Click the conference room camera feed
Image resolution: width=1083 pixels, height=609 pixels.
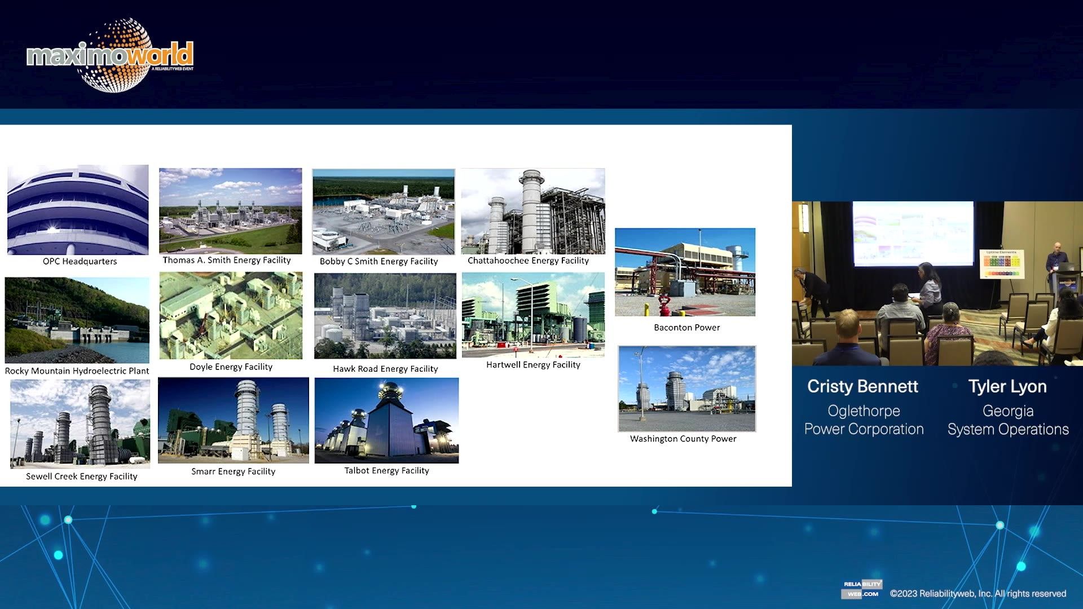coord(937,283)
